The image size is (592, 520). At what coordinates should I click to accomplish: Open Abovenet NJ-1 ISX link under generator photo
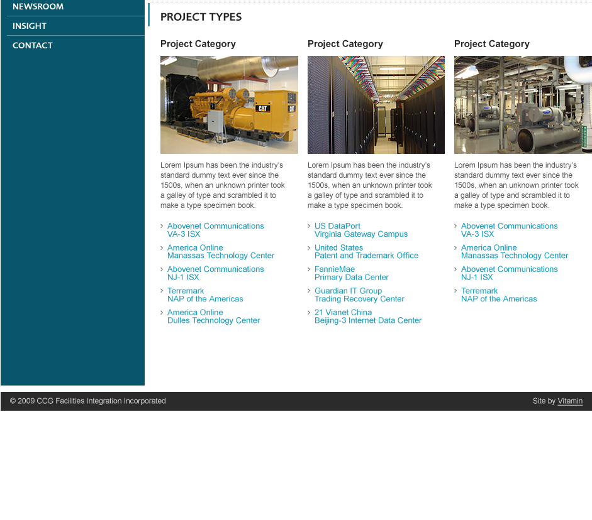215,273
